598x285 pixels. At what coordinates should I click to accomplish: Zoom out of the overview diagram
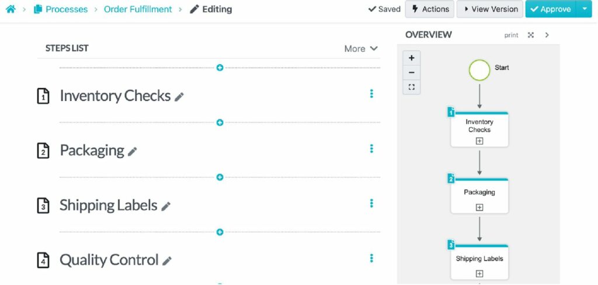pos(412,72)
